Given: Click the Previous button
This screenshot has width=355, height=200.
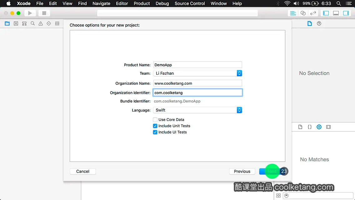Looking at the screenshot, I should click(x=242, y=172).
